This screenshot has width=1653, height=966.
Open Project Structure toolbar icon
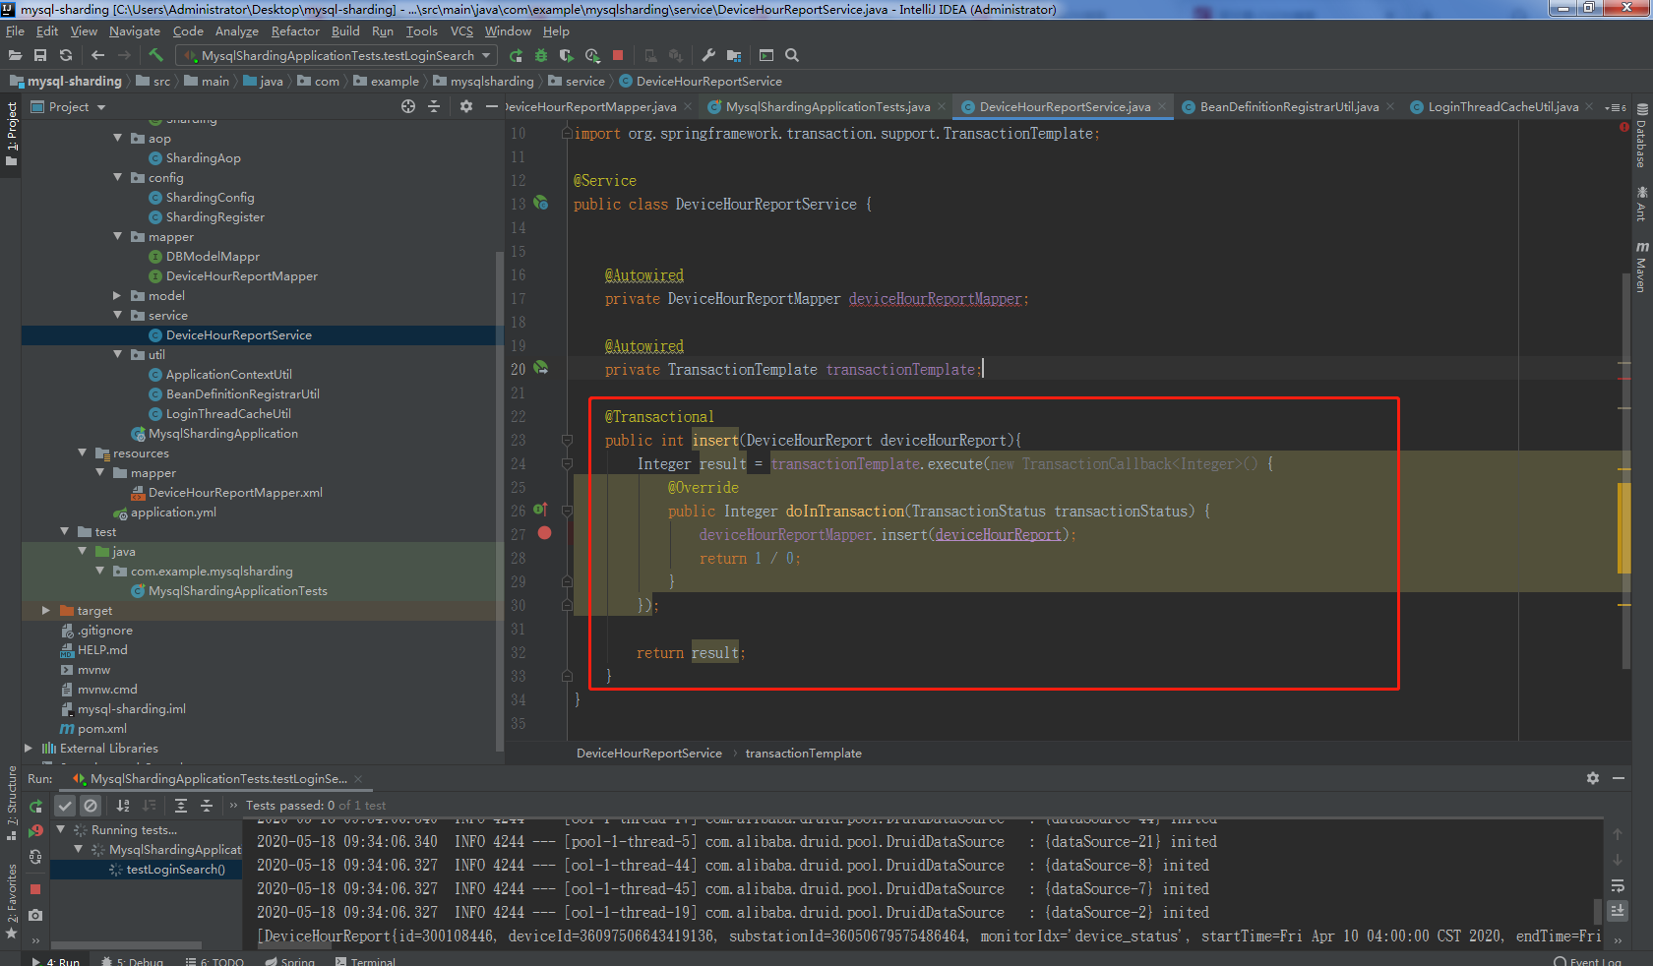(x=734, y=56)
